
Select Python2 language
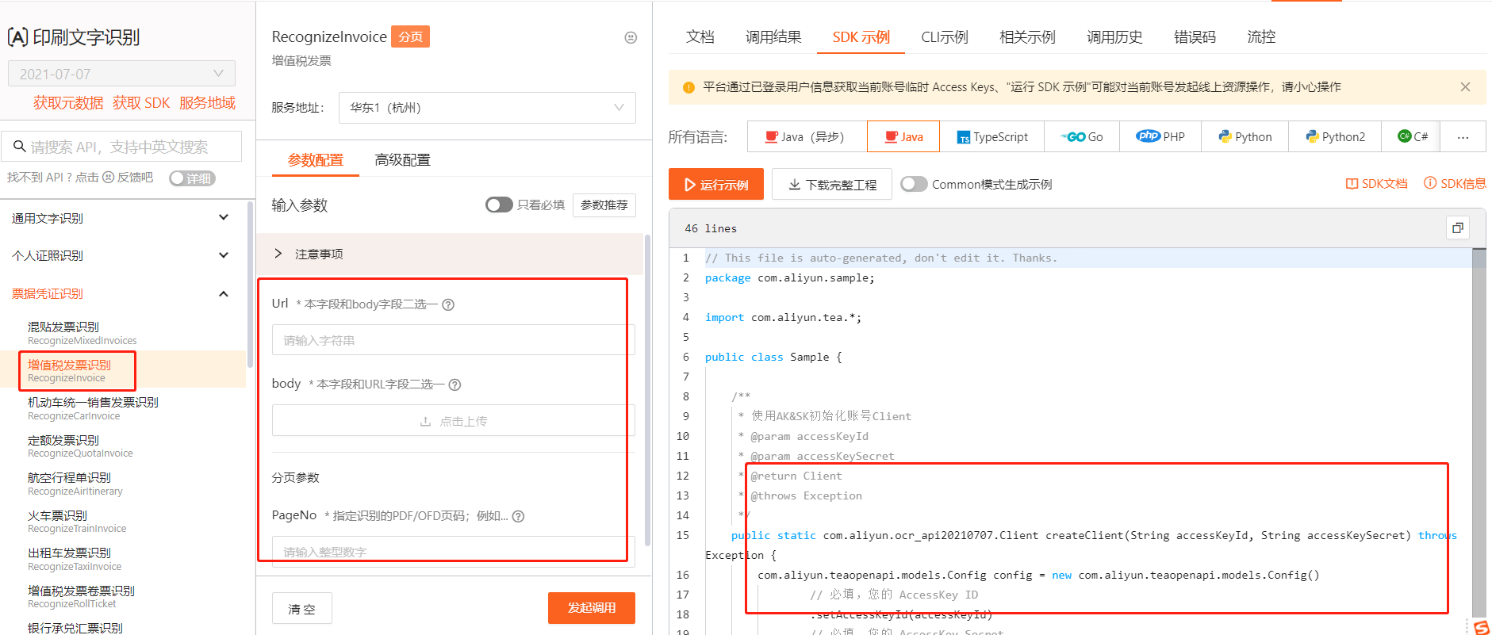[x=1335, y=137]
